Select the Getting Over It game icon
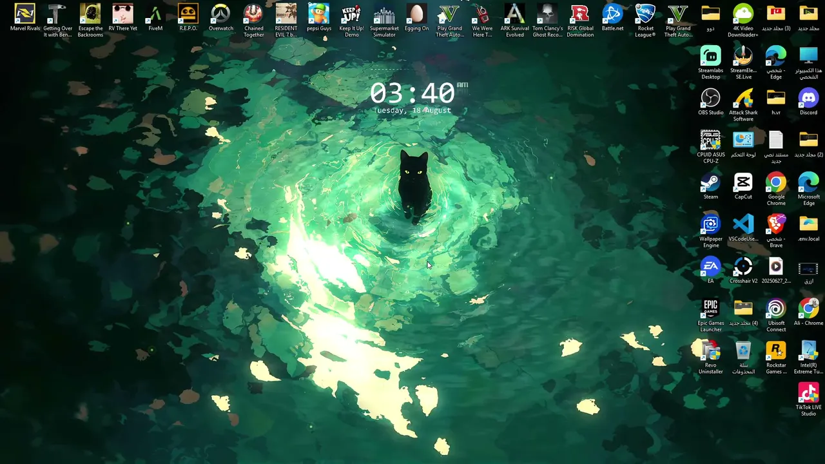The width and height of the screenshot is (825, 464). [x=57, y=20]
